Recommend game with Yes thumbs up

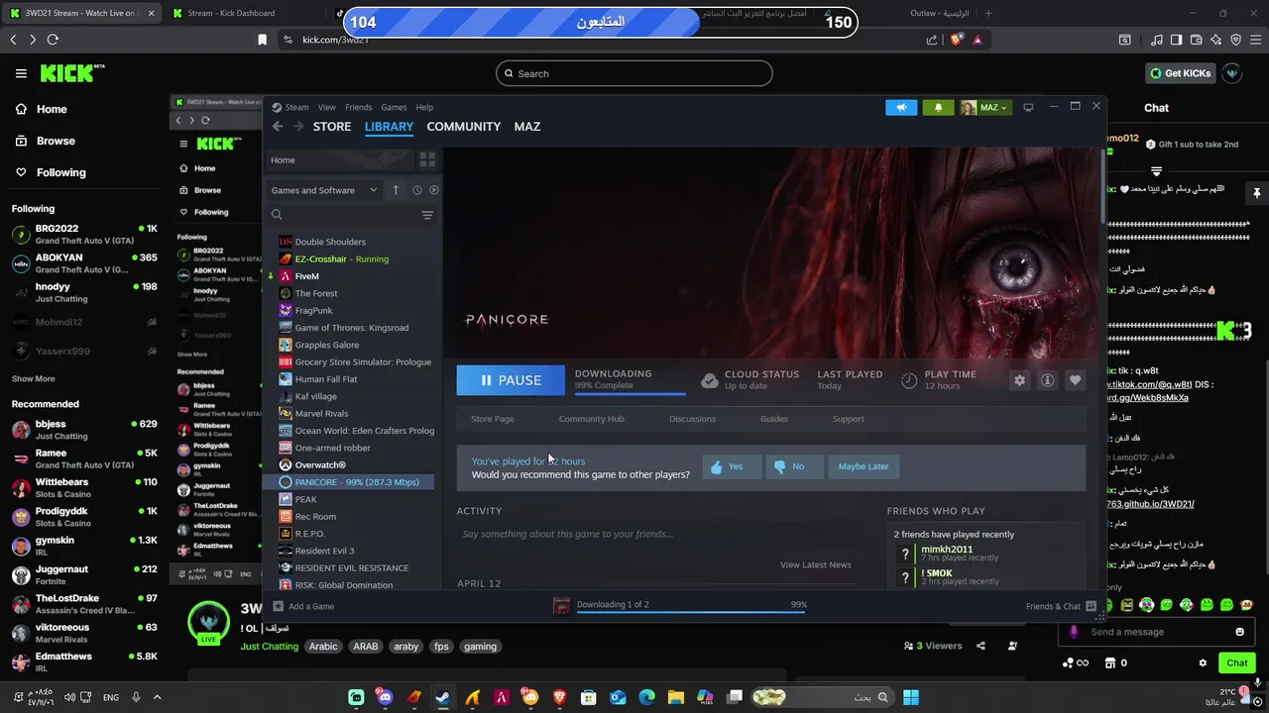[732, 466]
